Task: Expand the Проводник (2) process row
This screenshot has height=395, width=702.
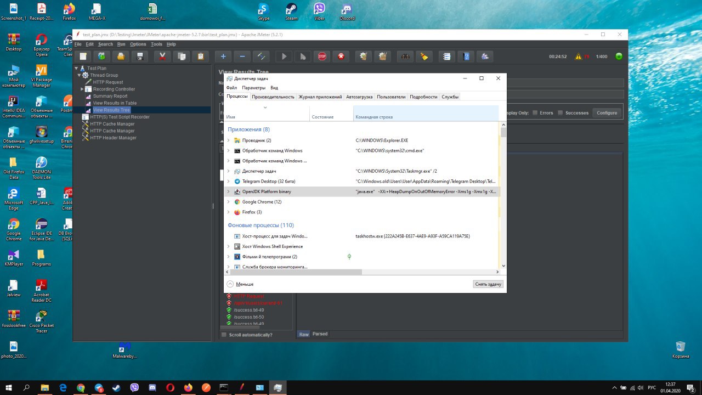Action: tap(228, 140)
